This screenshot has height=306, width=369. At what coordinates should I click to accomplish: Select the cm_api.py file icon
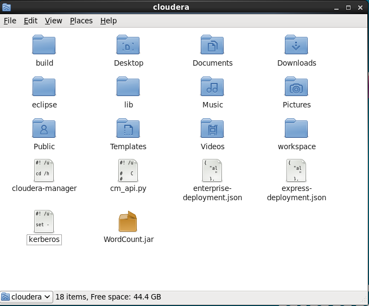pos(128,170)
